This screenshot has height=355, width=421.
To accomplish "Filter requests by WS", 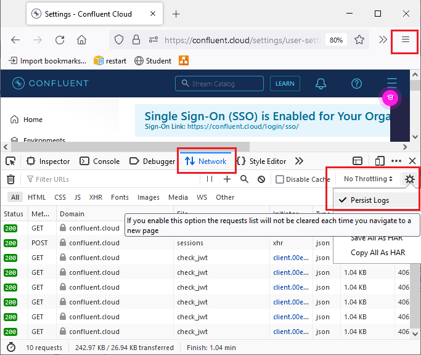I will pyautogui.click(x=202, y=197).
